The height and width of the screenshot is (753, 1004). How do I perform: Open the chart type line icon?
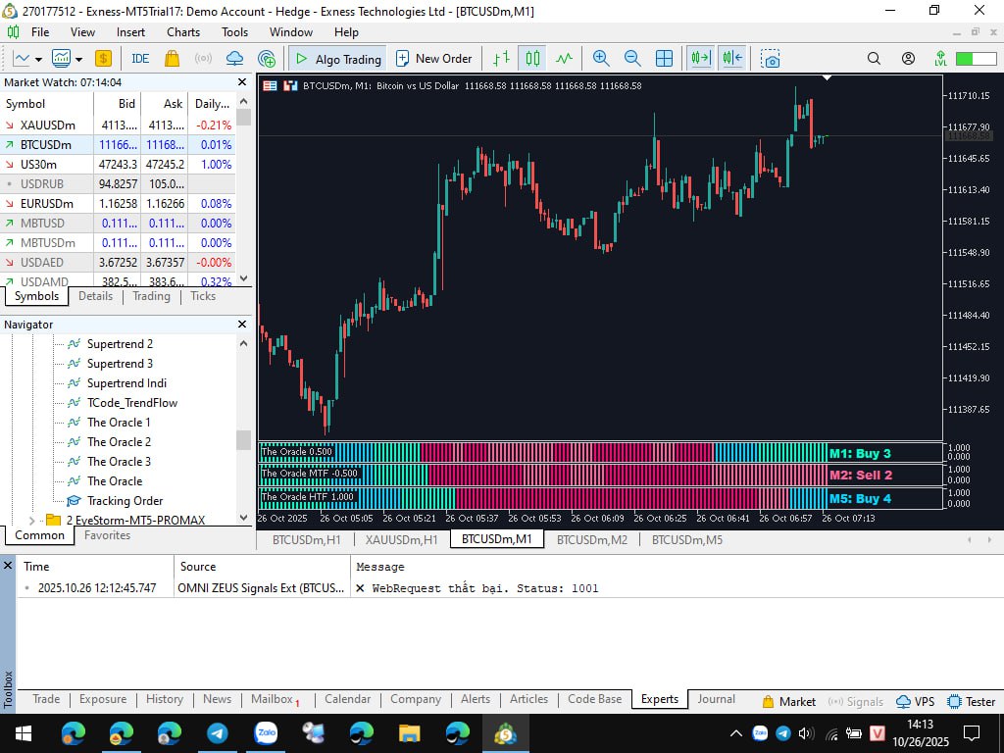(22, 58)
